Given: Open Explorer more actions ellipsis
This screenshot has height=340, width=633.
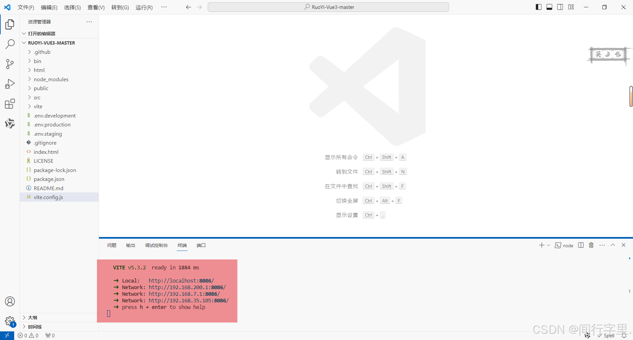Looking at the screenshot, I should tap(89, 22).
